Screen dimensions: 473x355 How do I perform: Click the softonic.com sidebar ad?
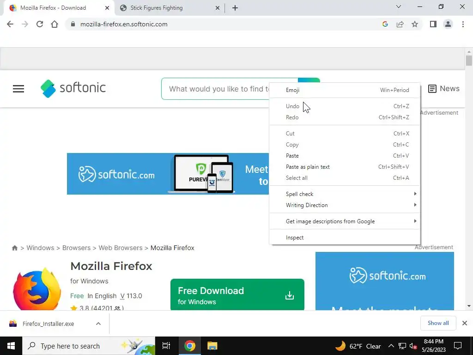click(385, 281)
